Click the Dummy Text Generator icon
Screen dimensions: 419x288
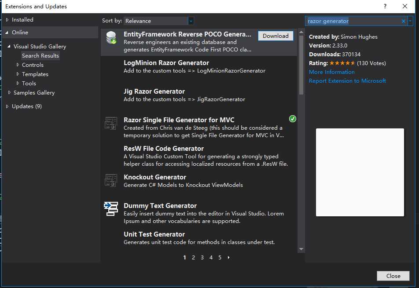point(110,209)
